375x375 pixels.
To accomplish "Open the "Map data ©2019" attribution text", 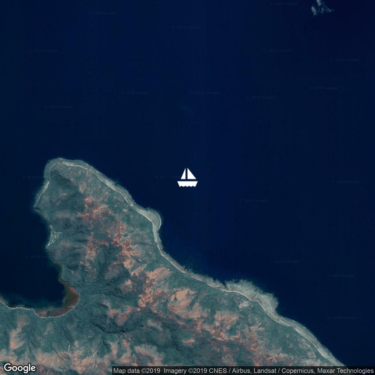I will (x=137, y=371).
